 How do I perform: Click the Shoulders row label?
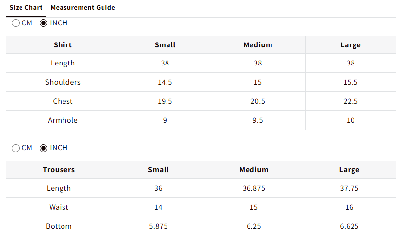(x=63, y=82)
